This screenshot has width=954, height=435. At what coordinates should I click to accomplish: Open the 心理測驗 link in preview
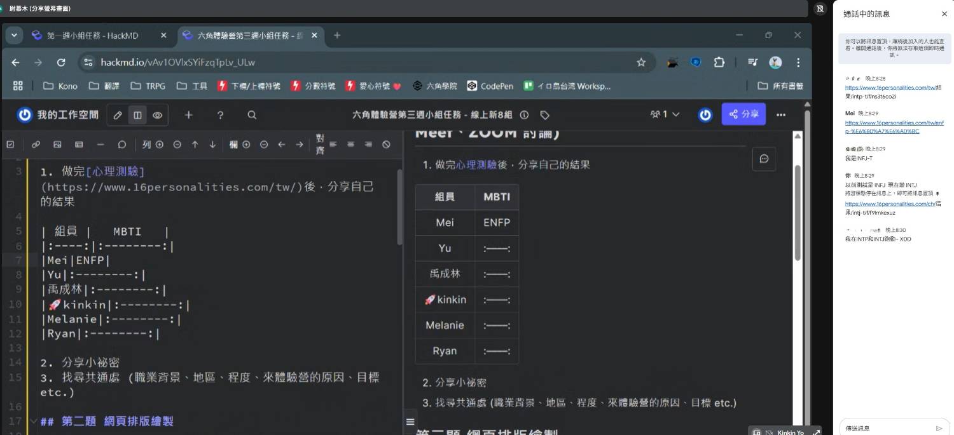[476, 164]
